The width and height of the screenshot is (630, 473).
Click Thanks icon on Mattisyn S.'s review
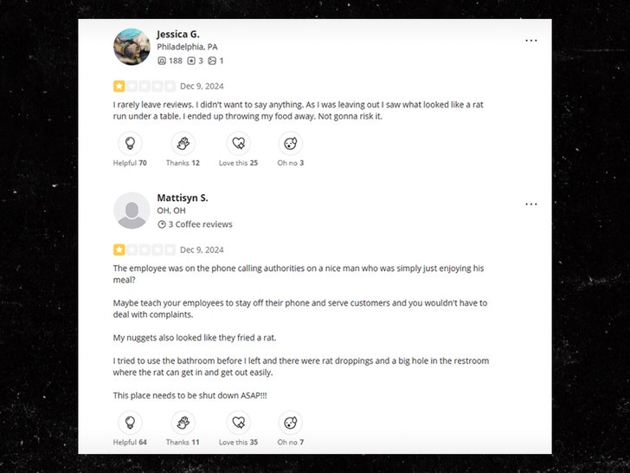coord(183,423)
